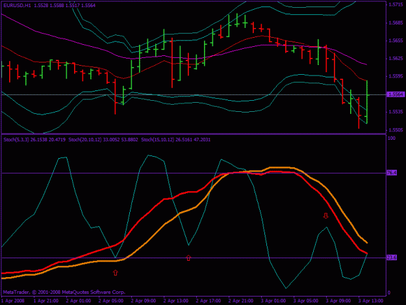406x305 pixels.
Task: Click the 1.5685 price axis label
Action: click(396, 23)
